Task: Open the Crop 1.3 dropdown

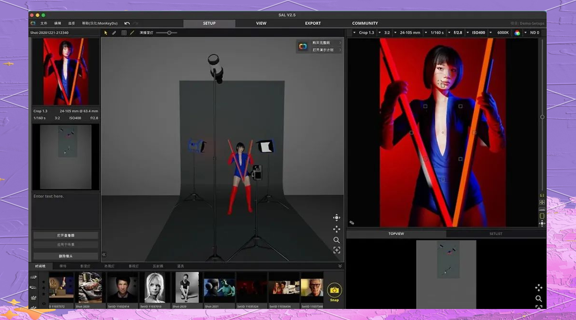Action: tap(364, 33)
